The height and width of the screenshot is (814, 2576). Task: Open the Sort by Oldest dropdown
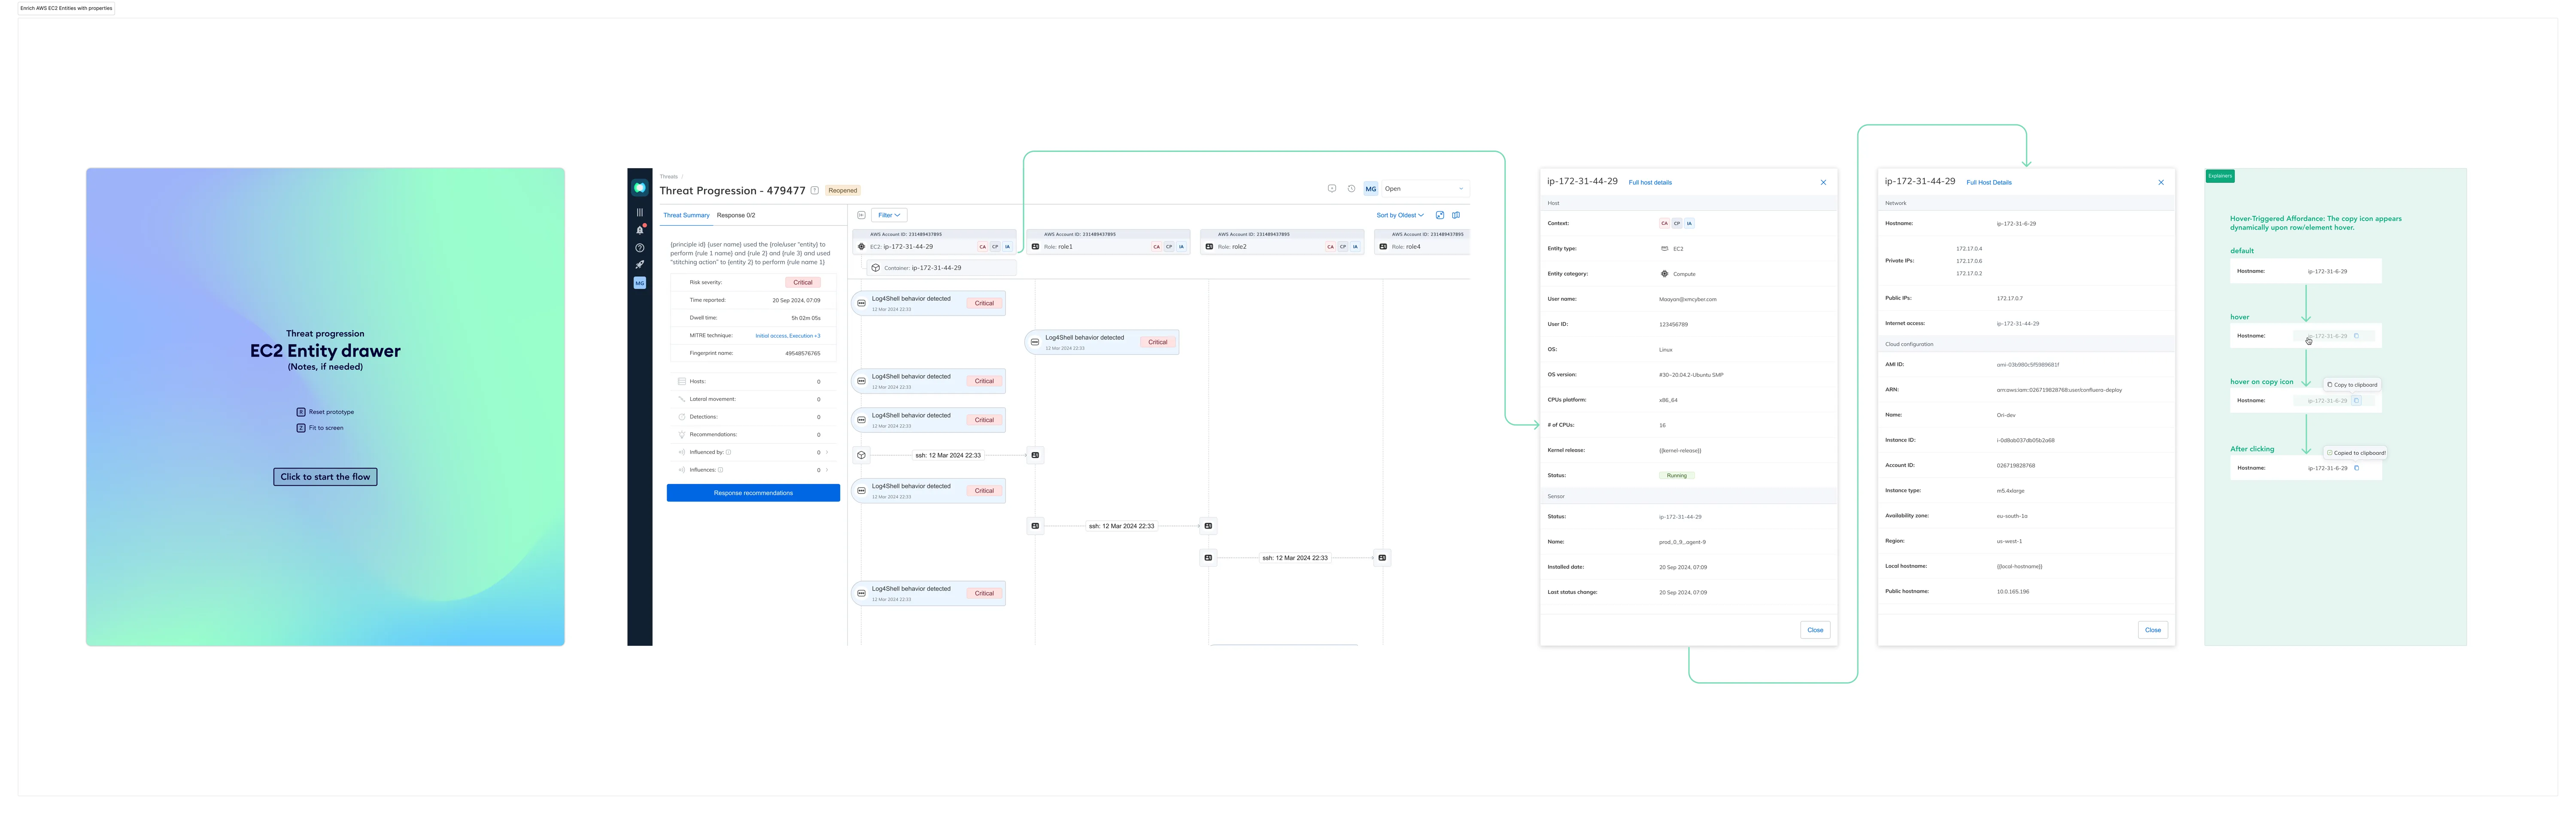(x=1400, y=215)
